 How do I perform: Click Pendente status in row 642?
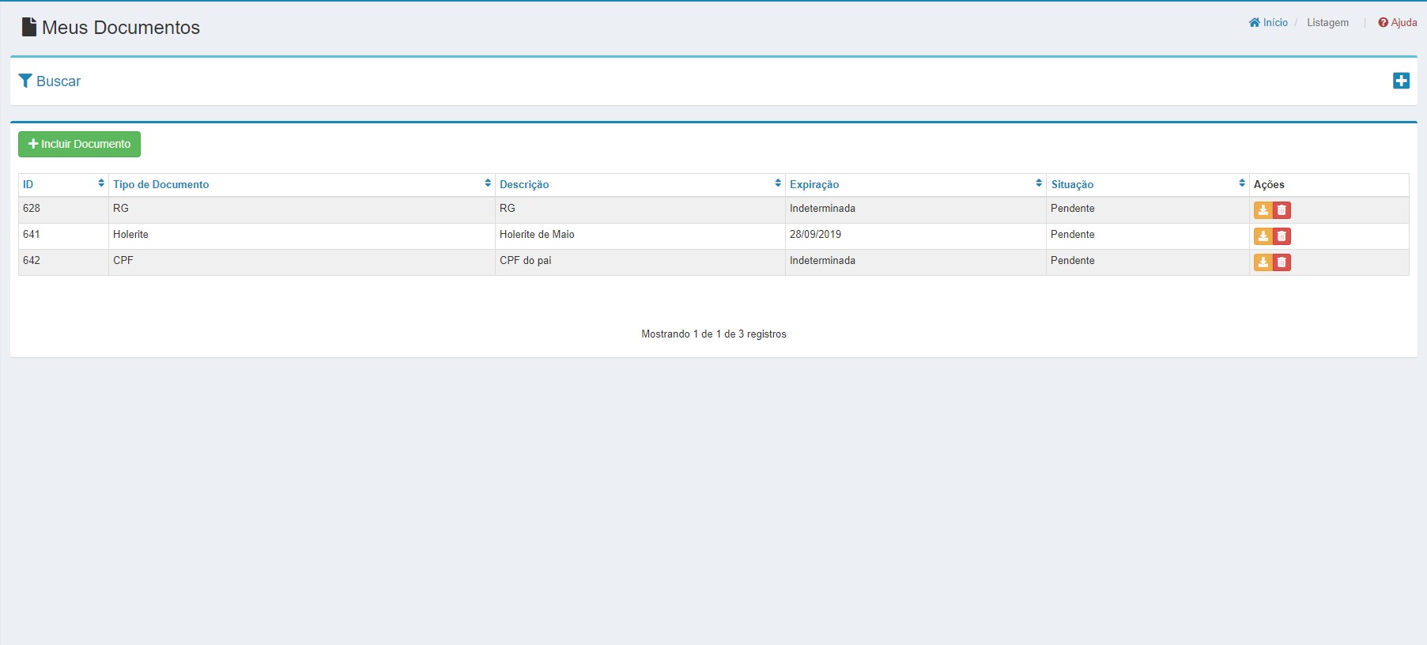point(1073,260)
